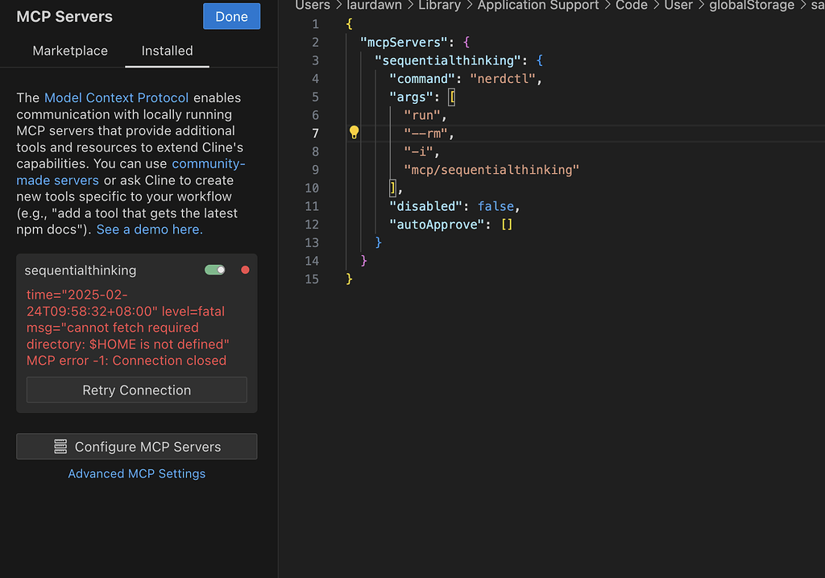Click the Application Support breadcrumb
This screenshot has width=825, height=578.
[x=537, y=6]
